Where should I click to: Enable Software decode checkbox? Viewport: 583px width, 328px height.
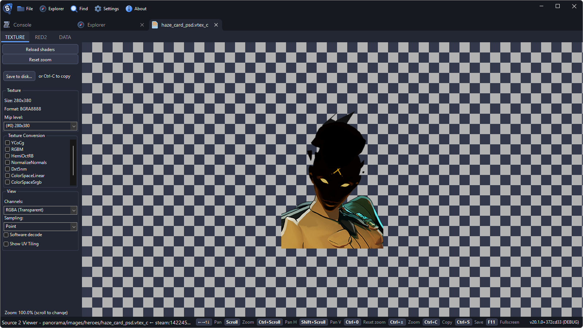pos(6,235)
